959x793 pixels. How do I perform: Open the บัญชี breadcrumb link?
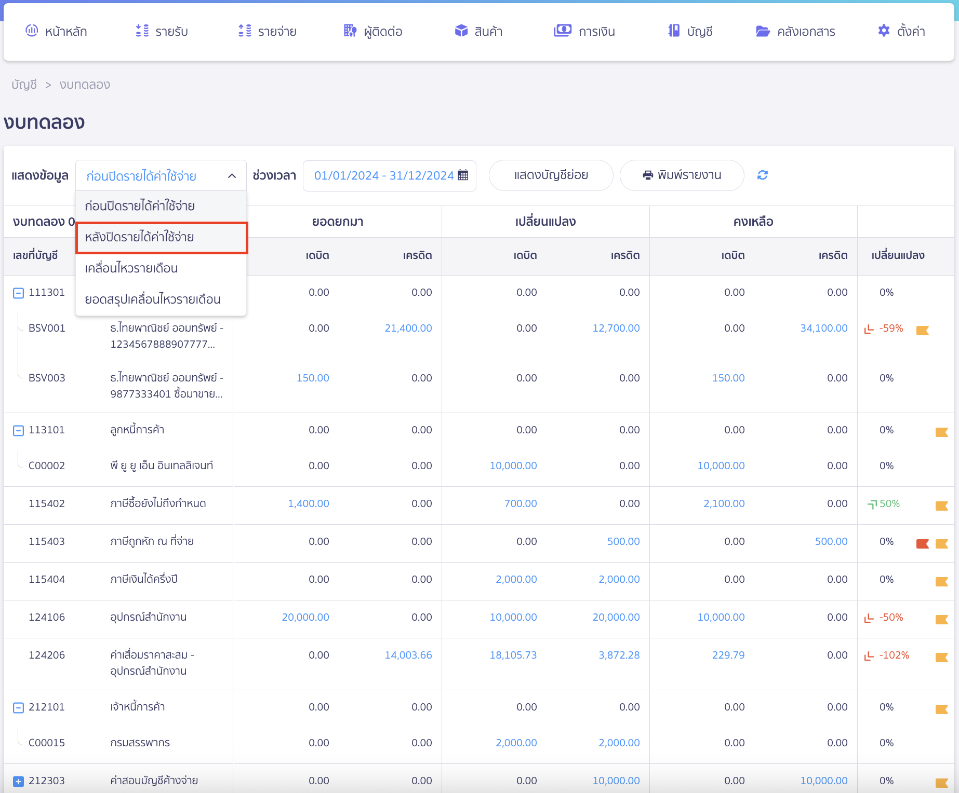(x=23, y=84)
